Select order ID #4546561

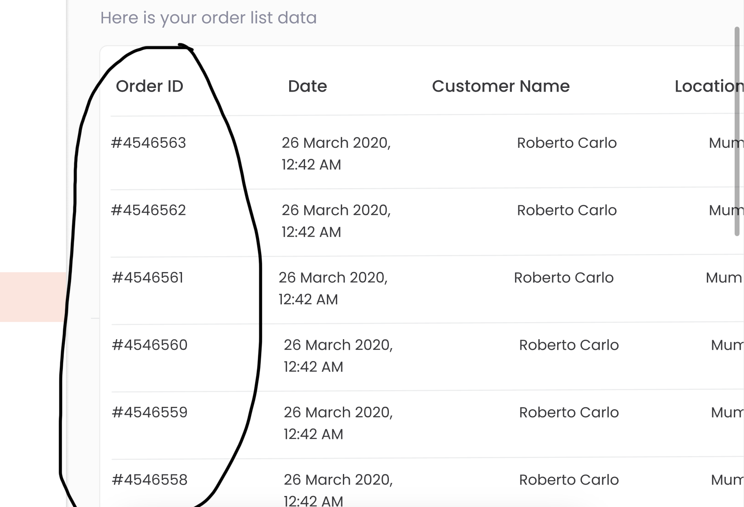click(147, 278)
